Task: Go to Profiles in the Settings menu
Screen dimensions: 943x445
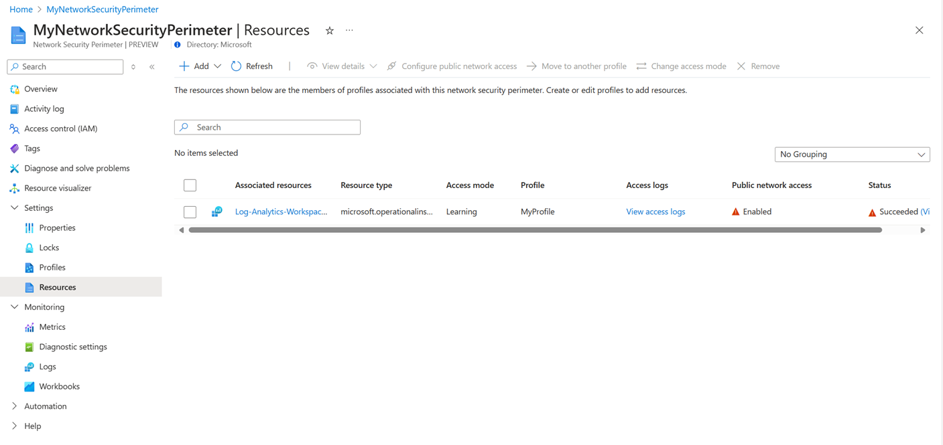Action: (x=52, y=267)
